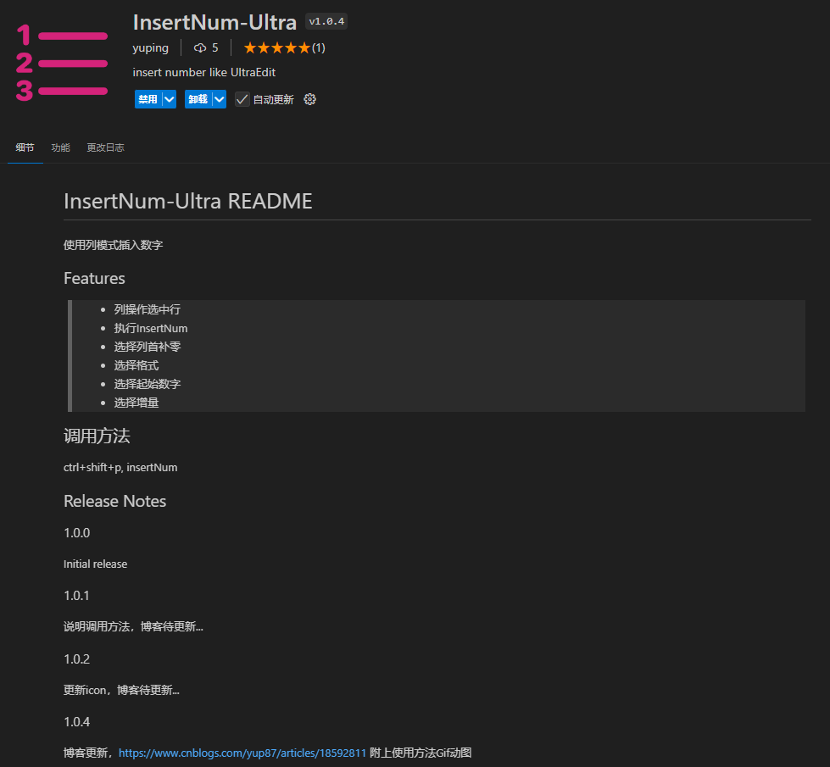
Task: Click the Features heading
Action: tap(94, 279)
